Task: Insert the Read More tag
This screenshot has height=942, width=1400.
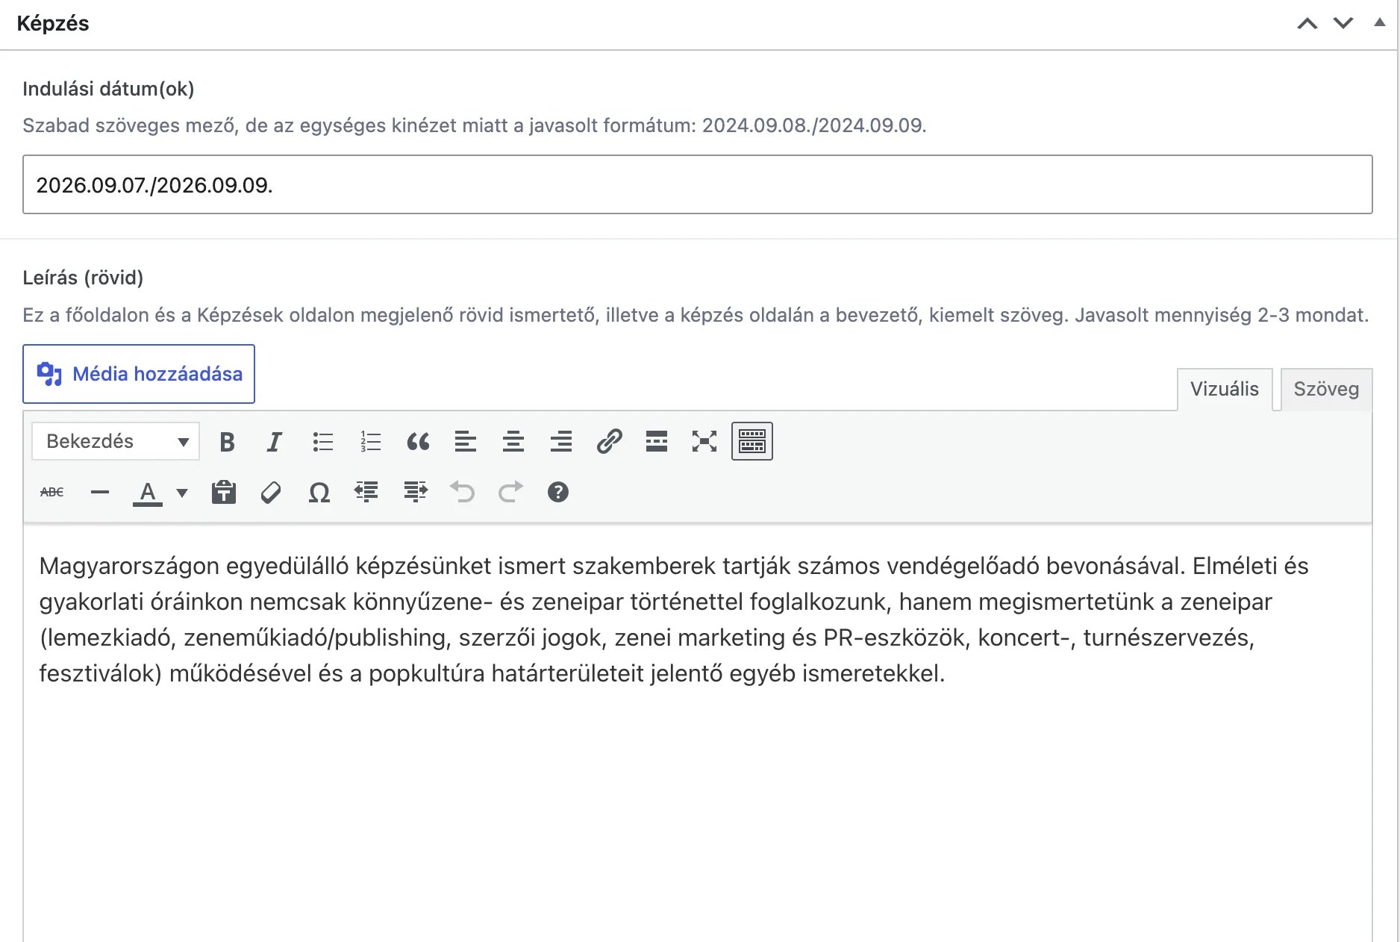Action: click(x=657, y=441)
